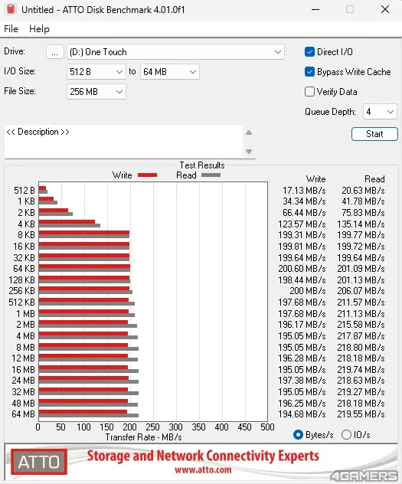This screenshot has height=484, width=402.
Task: Open the minimum I/O Size 512 B dropdown
Action: (x=96, y=72)
